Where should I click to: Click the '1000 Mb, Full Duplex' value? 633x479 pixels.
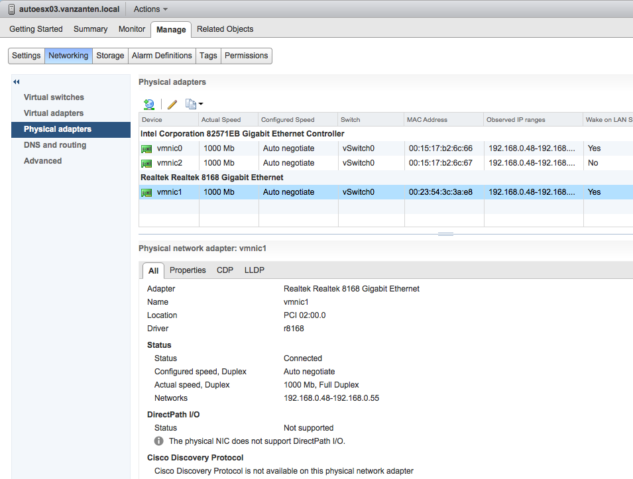coord(321,384)
